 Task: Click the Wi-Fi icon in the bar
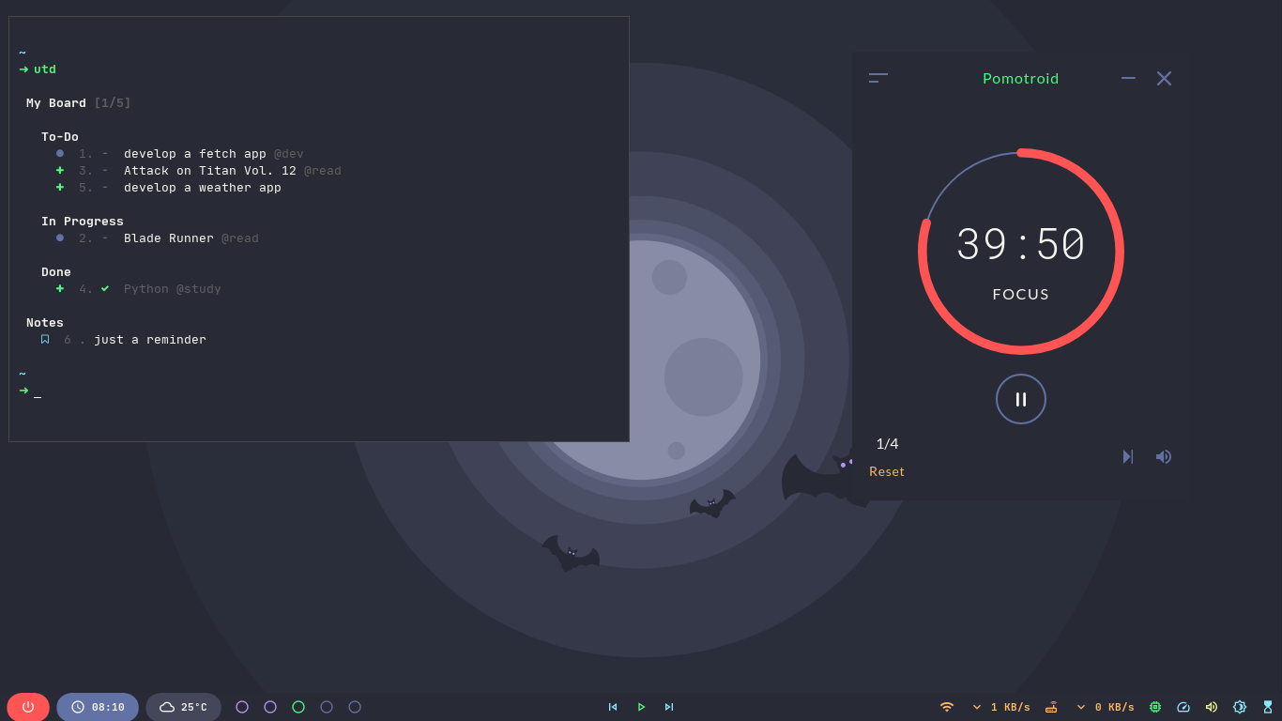(x=947, y=707)
